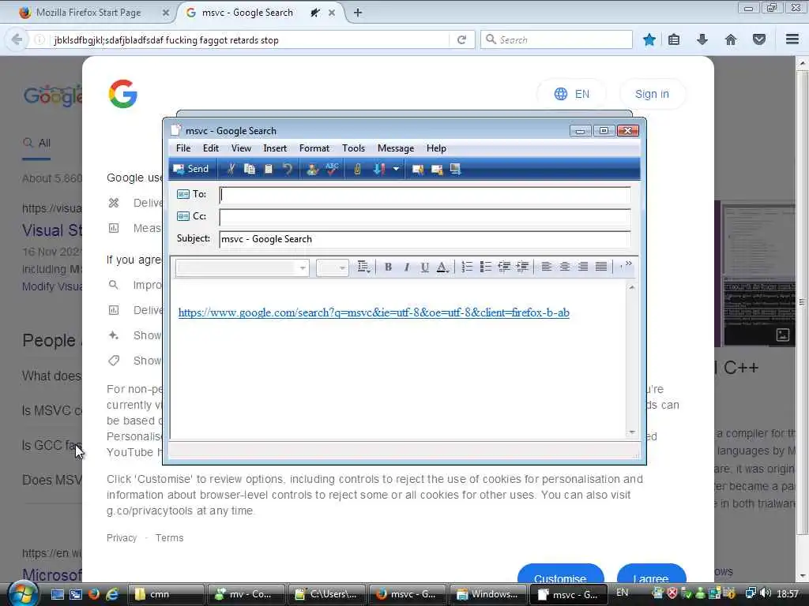Open the File menu in compose window
The image size is (809, 606).
pyautogui.click(x=183, y=148)
